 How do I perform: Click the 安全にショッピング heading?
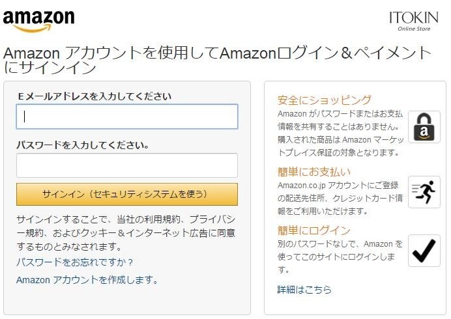point(325,100)
